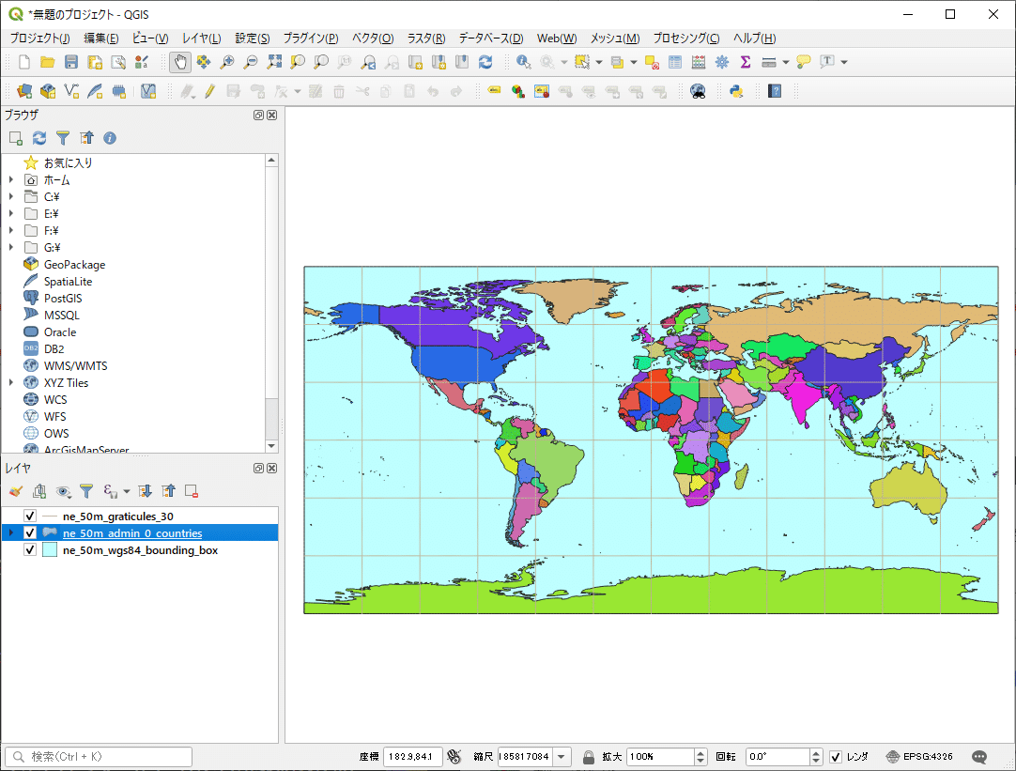Open the attribute table
Screen dimensions: 1016x771
click(675, 62)
